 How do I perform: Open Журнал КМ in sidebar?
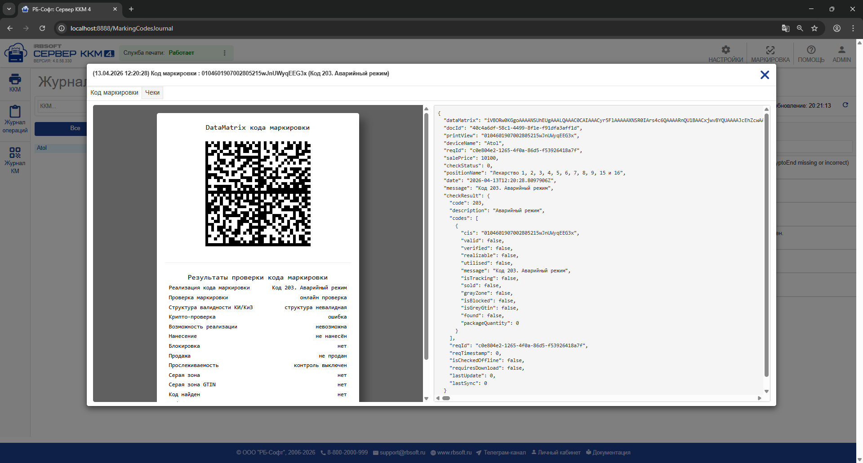[x=15, y=160]
